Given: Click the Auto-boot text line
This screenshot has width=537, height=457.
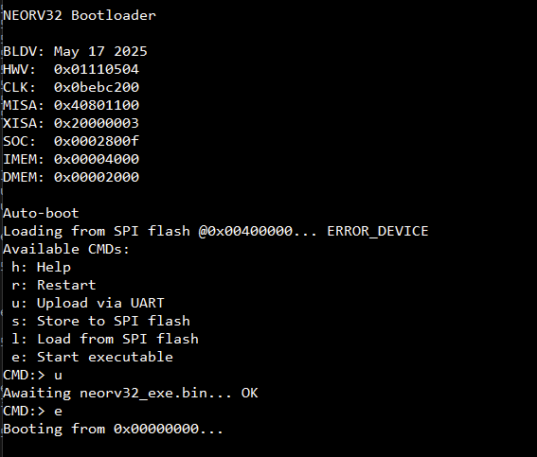Looking at the screenshot, I should 41,214.
